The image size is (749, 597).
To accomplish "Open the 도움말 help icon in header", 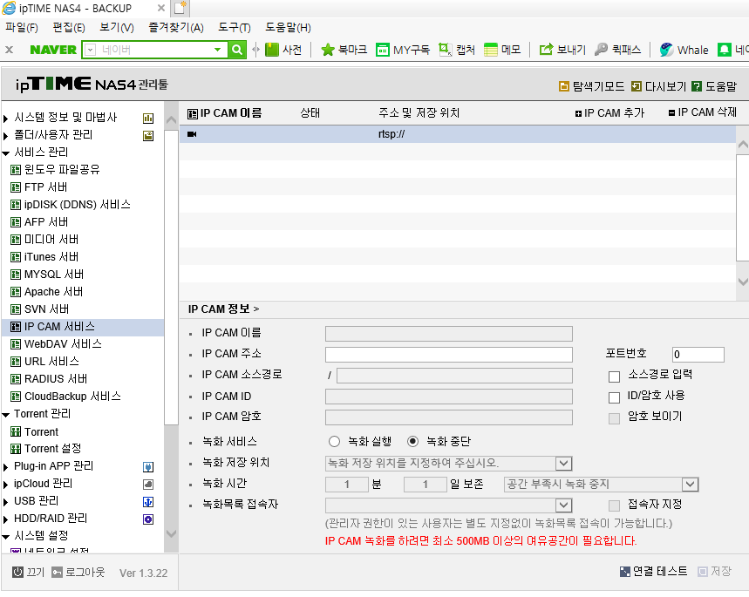I will click(697, 86).
